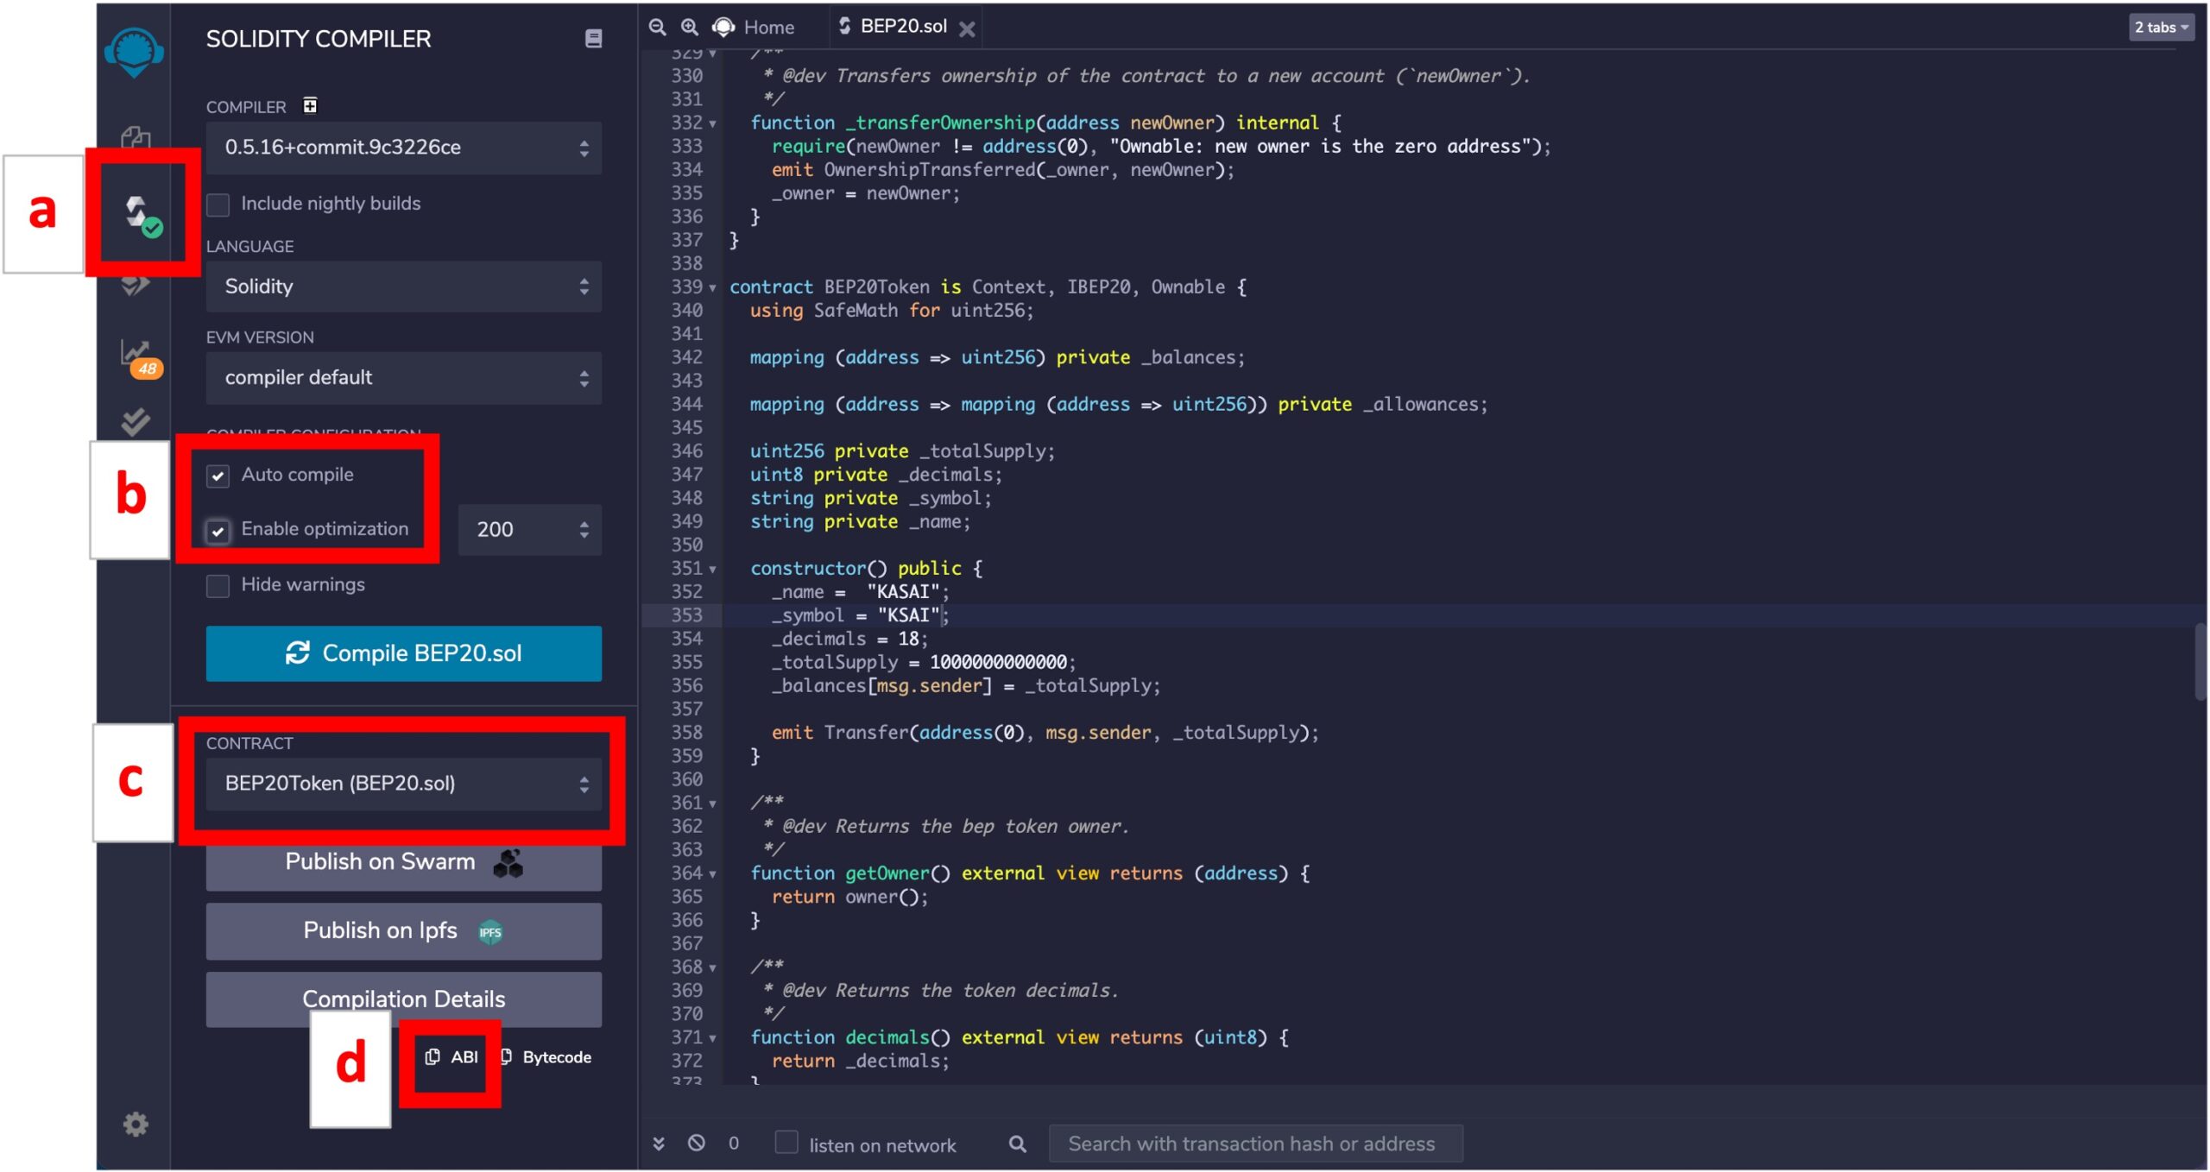Viewport: 2210px width, 1172px height.
Task: Click the transaction hash search field
Action: click(1254, 1144)
